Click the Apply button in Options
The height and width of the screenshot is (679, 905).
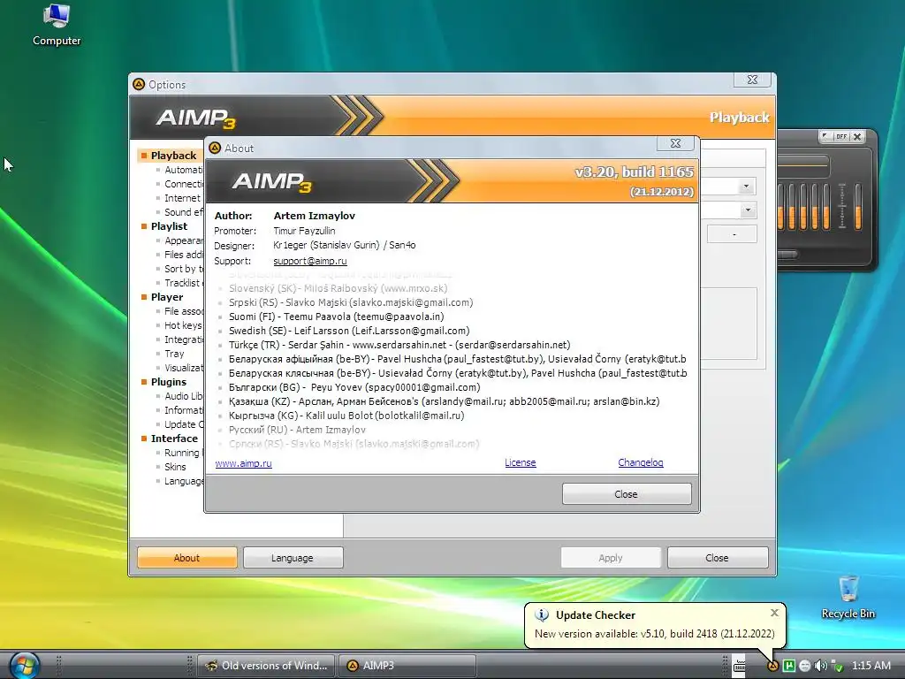611,558
